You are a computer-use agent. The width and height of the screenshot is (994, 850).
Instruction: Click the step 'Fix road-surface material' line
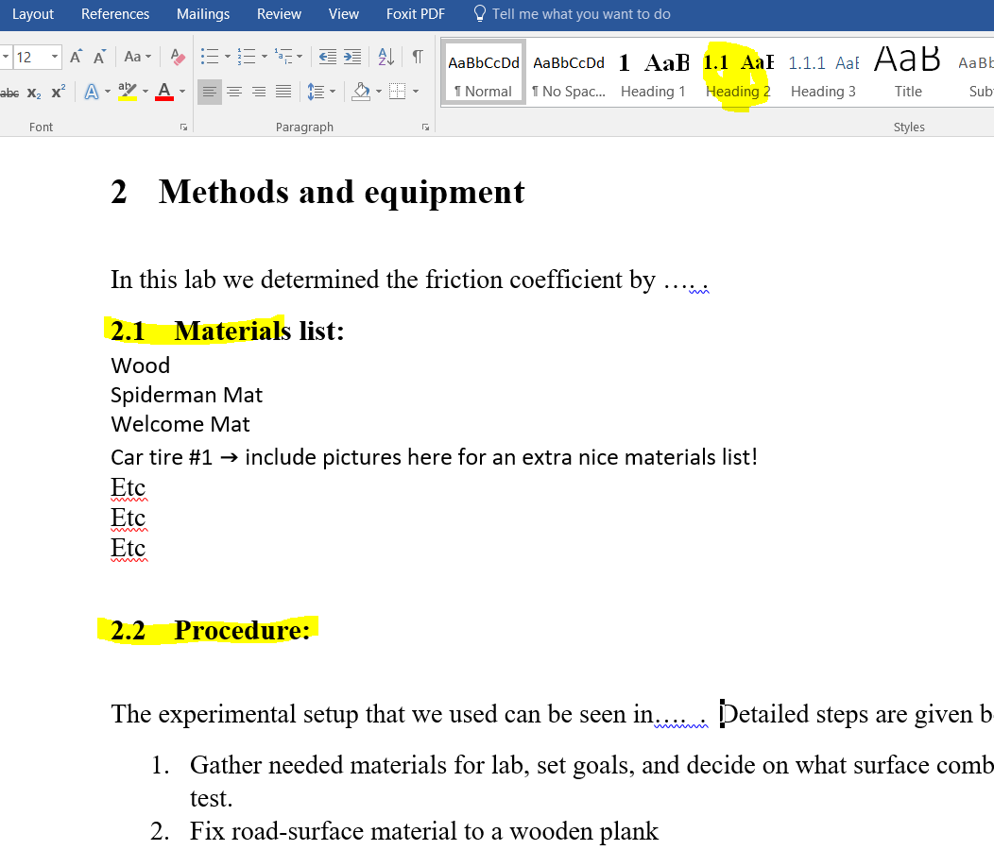[x=424, y=831]
